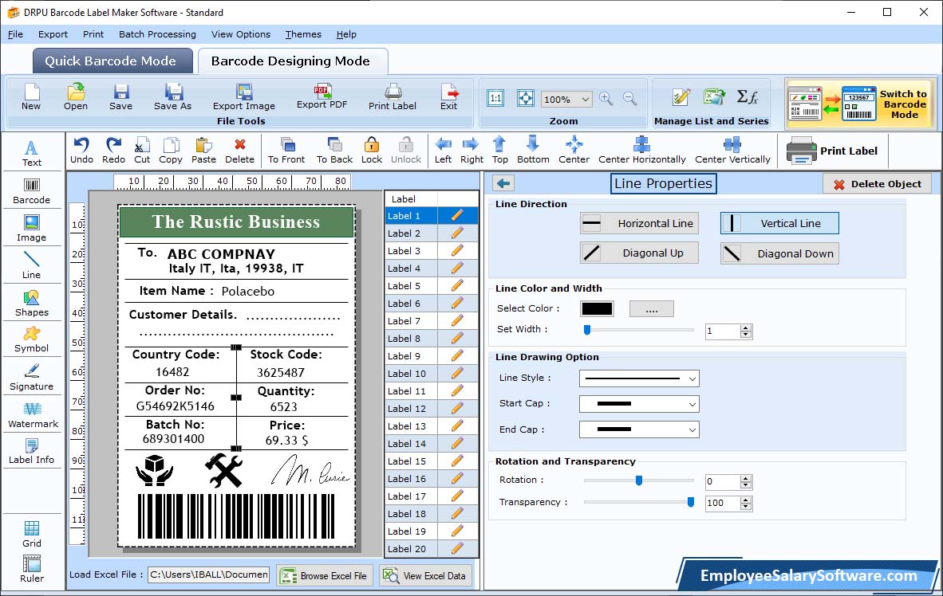Click the fit-to-window zoom icon
This screenshot has height=596, width=943.
(x=526, y=99)
